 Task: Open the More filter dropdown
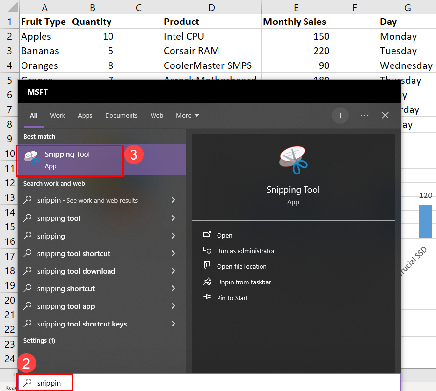(187, 116)
